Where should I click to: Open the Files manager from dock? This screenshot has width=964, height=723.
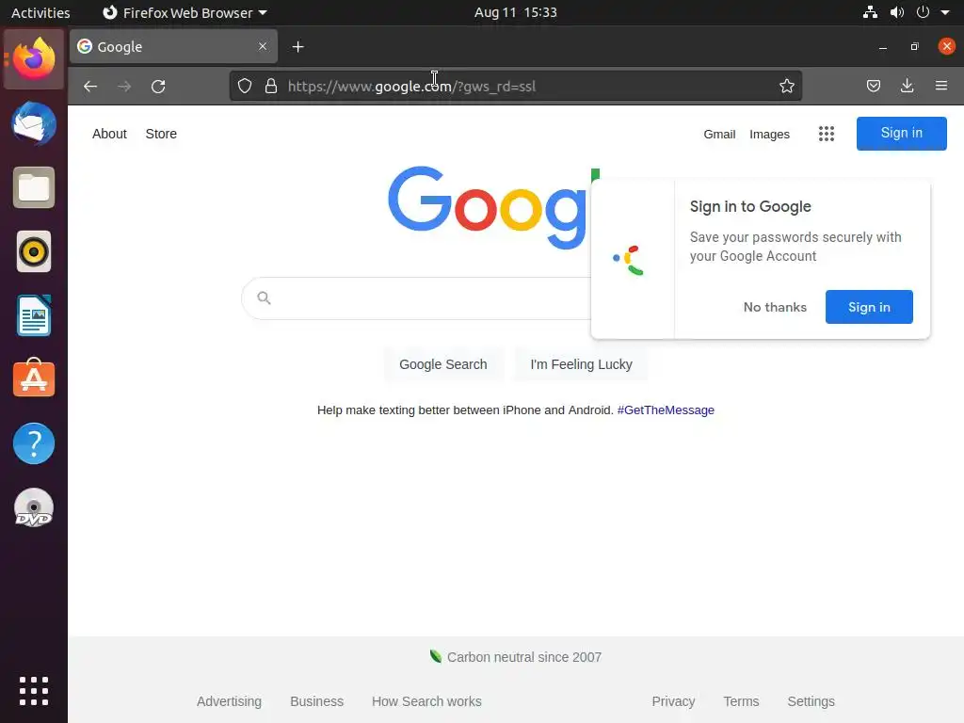click(34, 187)
